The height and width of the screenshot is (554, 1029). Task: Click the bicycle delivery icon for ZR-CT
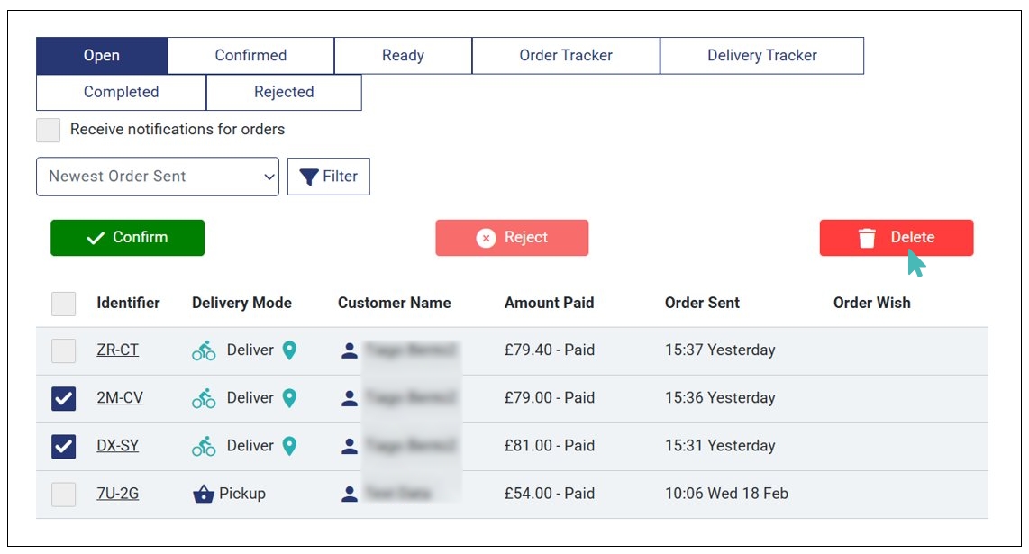click(204, 350)
